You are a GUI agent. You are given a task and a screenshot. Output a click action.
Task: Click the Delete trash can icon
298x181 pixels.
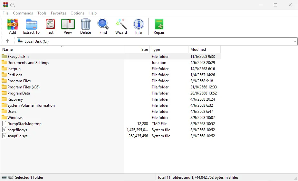[85, 24]
